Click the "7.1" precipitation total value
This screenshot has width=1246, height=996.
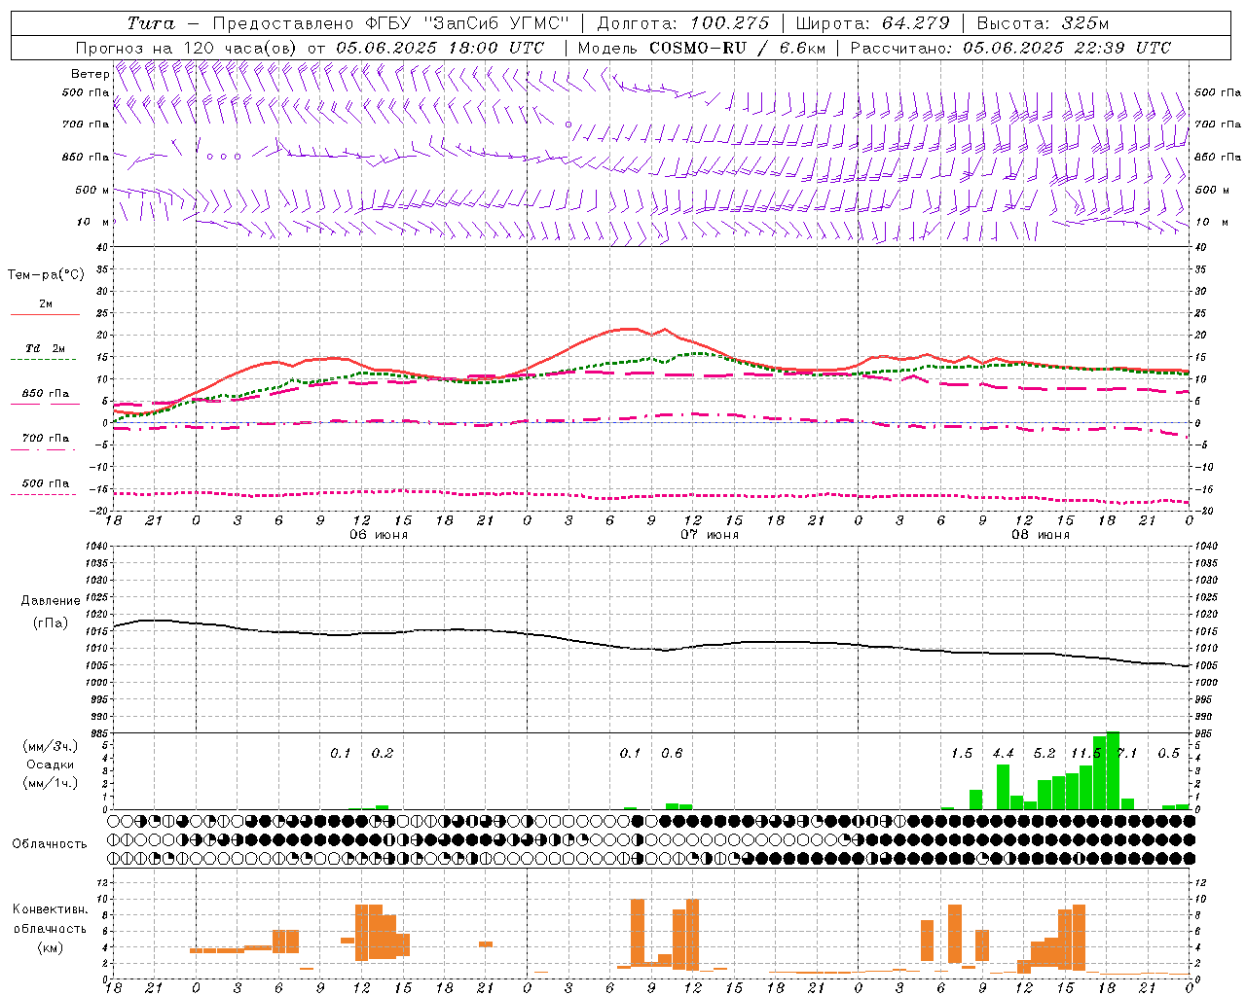(x=1127, y=754)
